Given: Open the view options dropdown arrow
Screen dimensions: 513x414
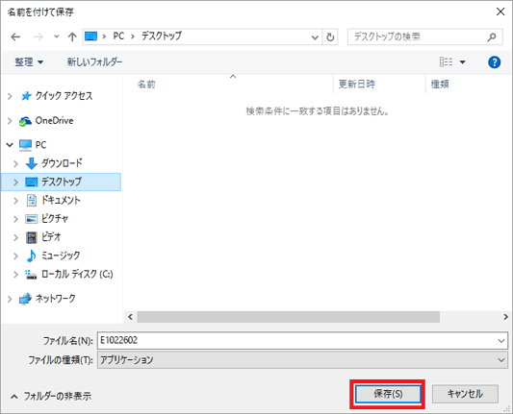Looking at the screenshot, I should pos(463,62).
